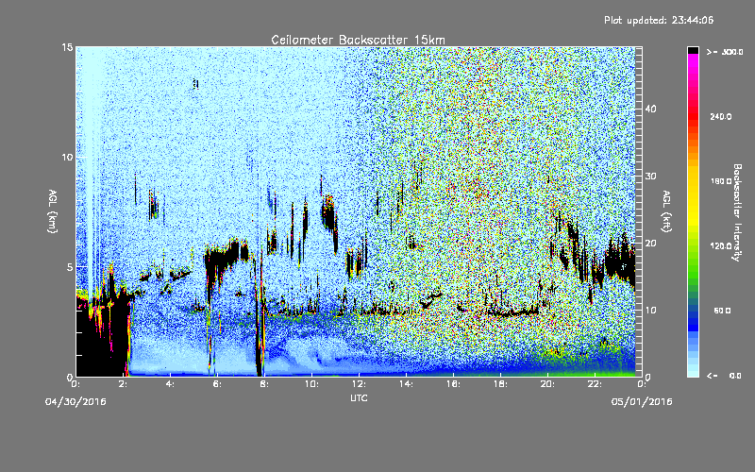Click the "2:" hour tick label

coord(124,384)
